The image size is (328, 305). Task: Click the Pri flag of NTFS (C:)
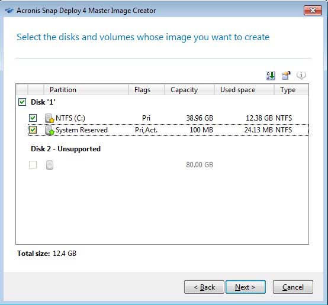[146, 118]
